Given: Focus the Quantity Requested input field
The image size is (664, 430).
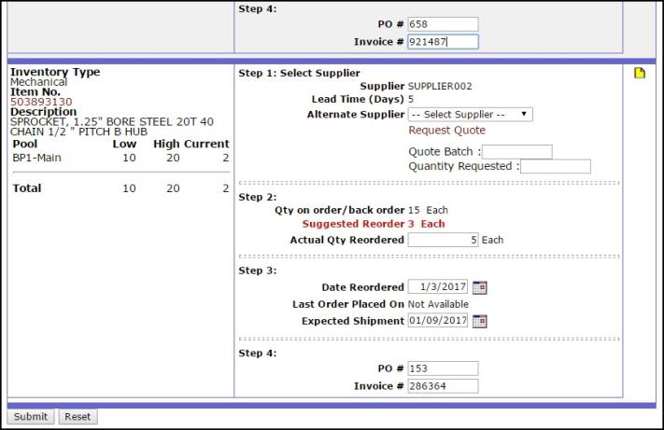Looking at the screenshot, I should (556, 166).
